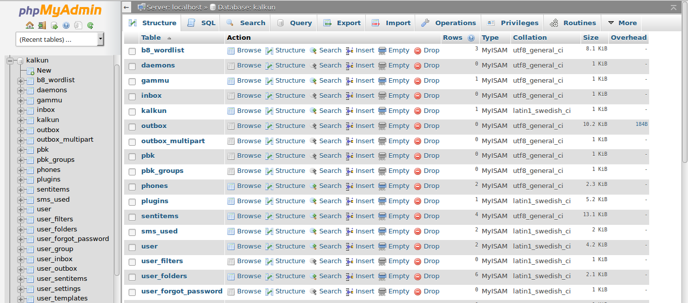Click table icon beside sentitems in sidebar

[30, 190]
